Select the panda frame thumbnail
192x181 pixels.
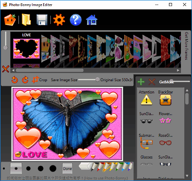[110, 48]
